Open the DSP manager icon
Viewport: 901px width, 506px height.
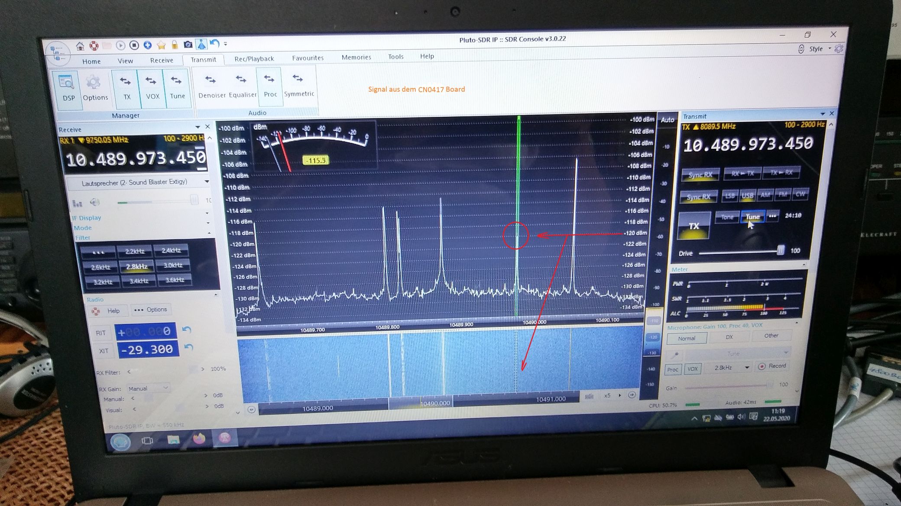pyautogui.click(x=67, y=88)
